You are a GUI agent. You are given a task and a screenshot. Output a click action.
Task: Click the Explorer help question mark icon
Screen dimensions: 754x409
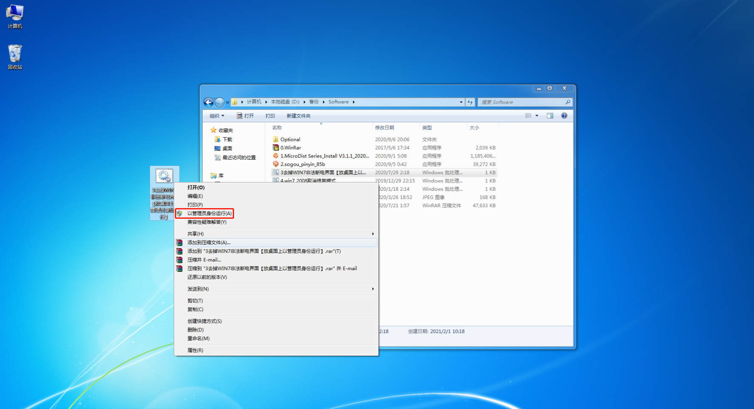click(x=564, y=116)
